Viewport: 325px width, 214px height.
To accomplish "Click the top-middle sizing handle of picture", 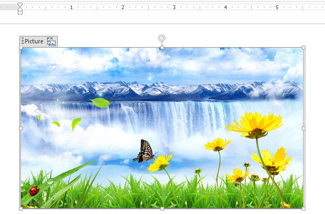I will 162,48.
